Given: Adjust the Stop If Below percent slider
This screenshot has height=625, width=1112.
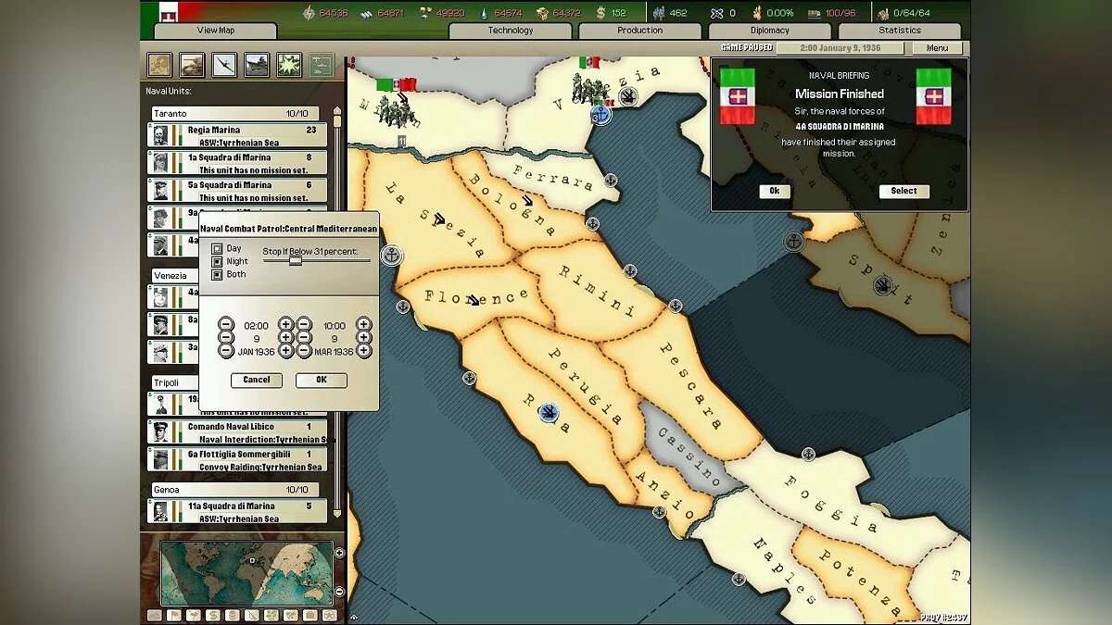Looking at the screenshot, I should (295, 262).
